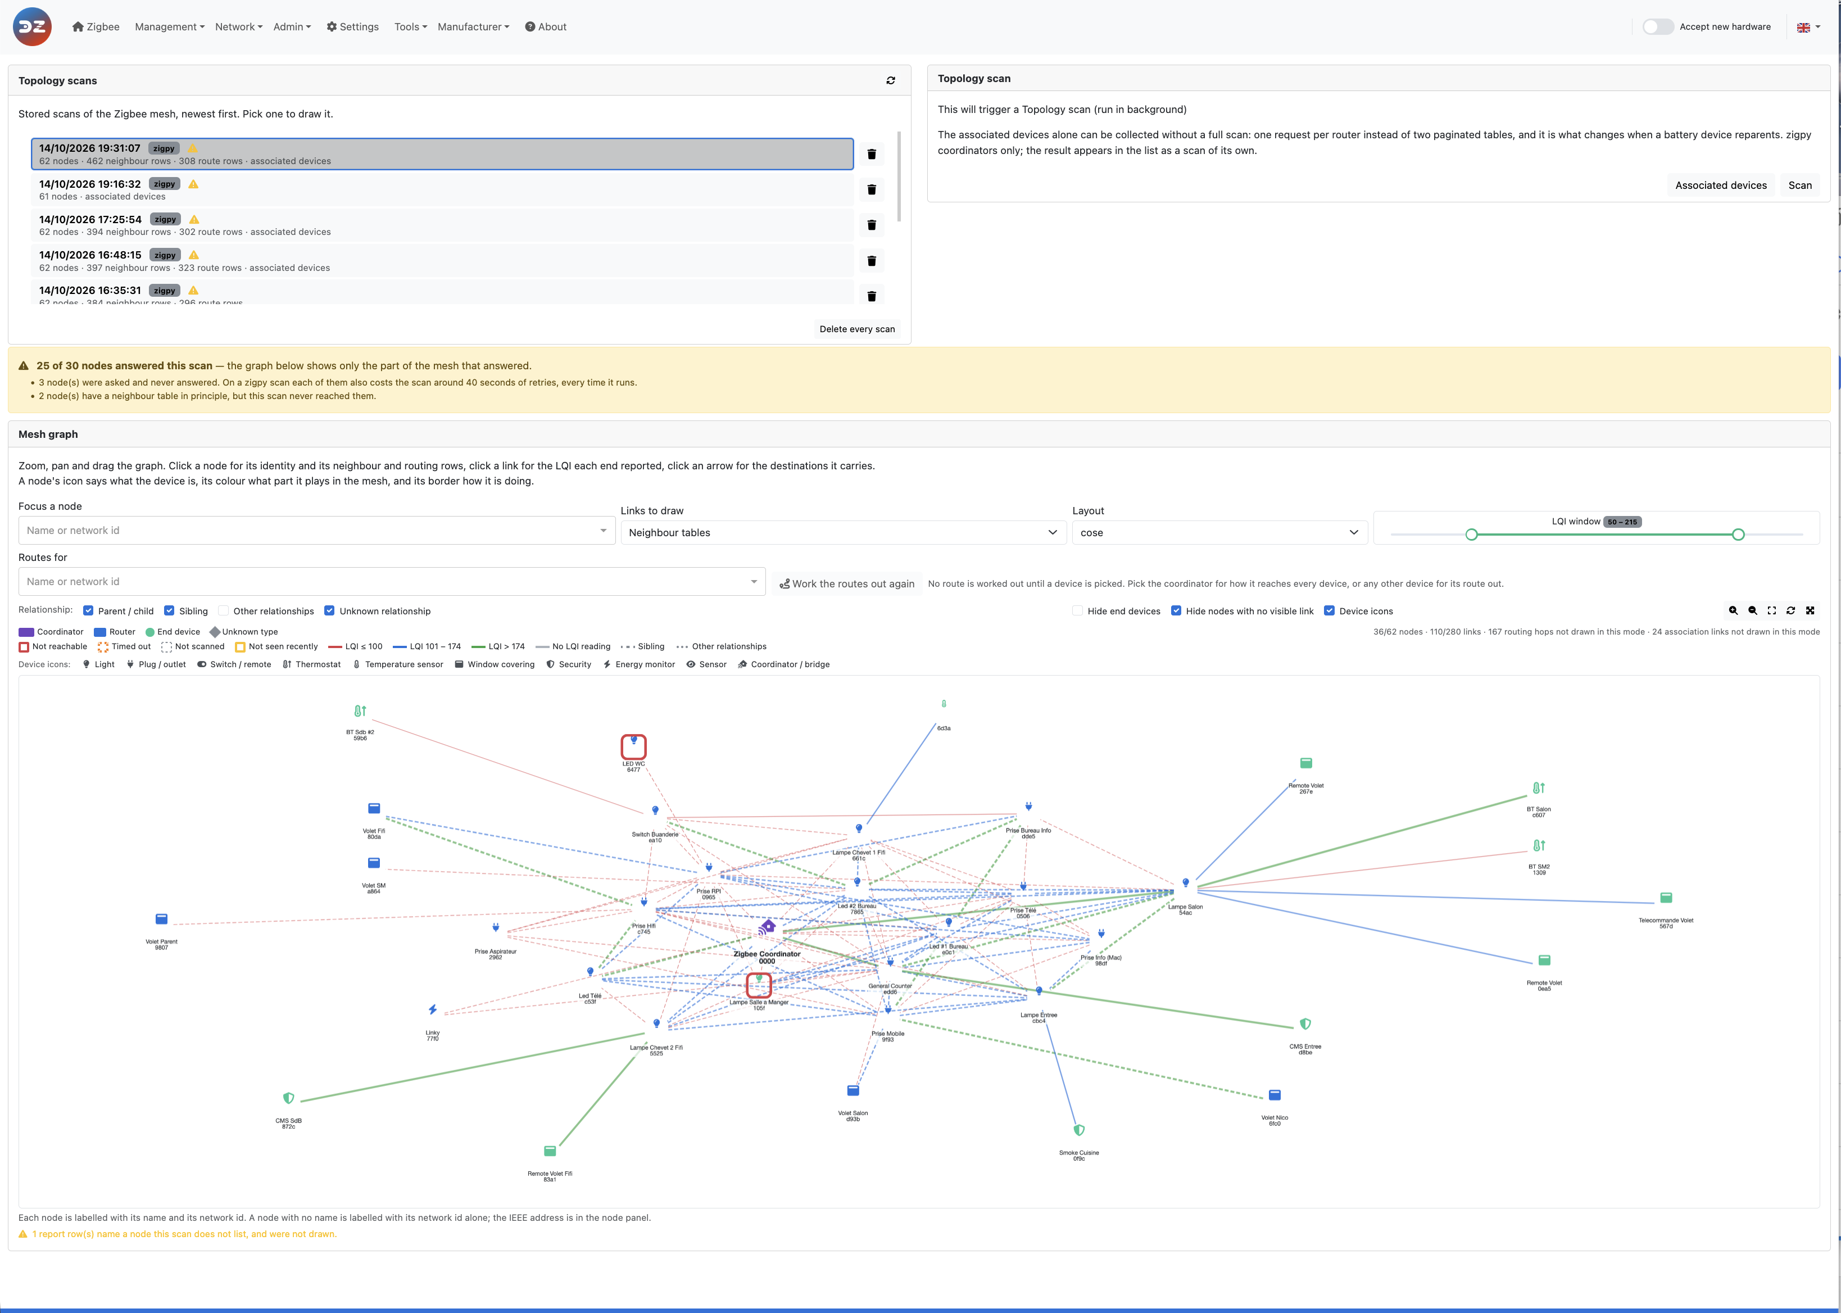Uncheck the Unknown relationship checkbox

point(329,610)
